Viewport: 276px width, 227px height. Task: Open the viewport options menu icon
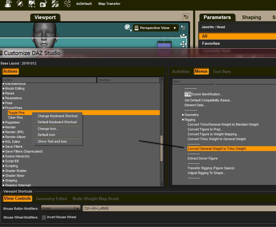click(183, 28)
